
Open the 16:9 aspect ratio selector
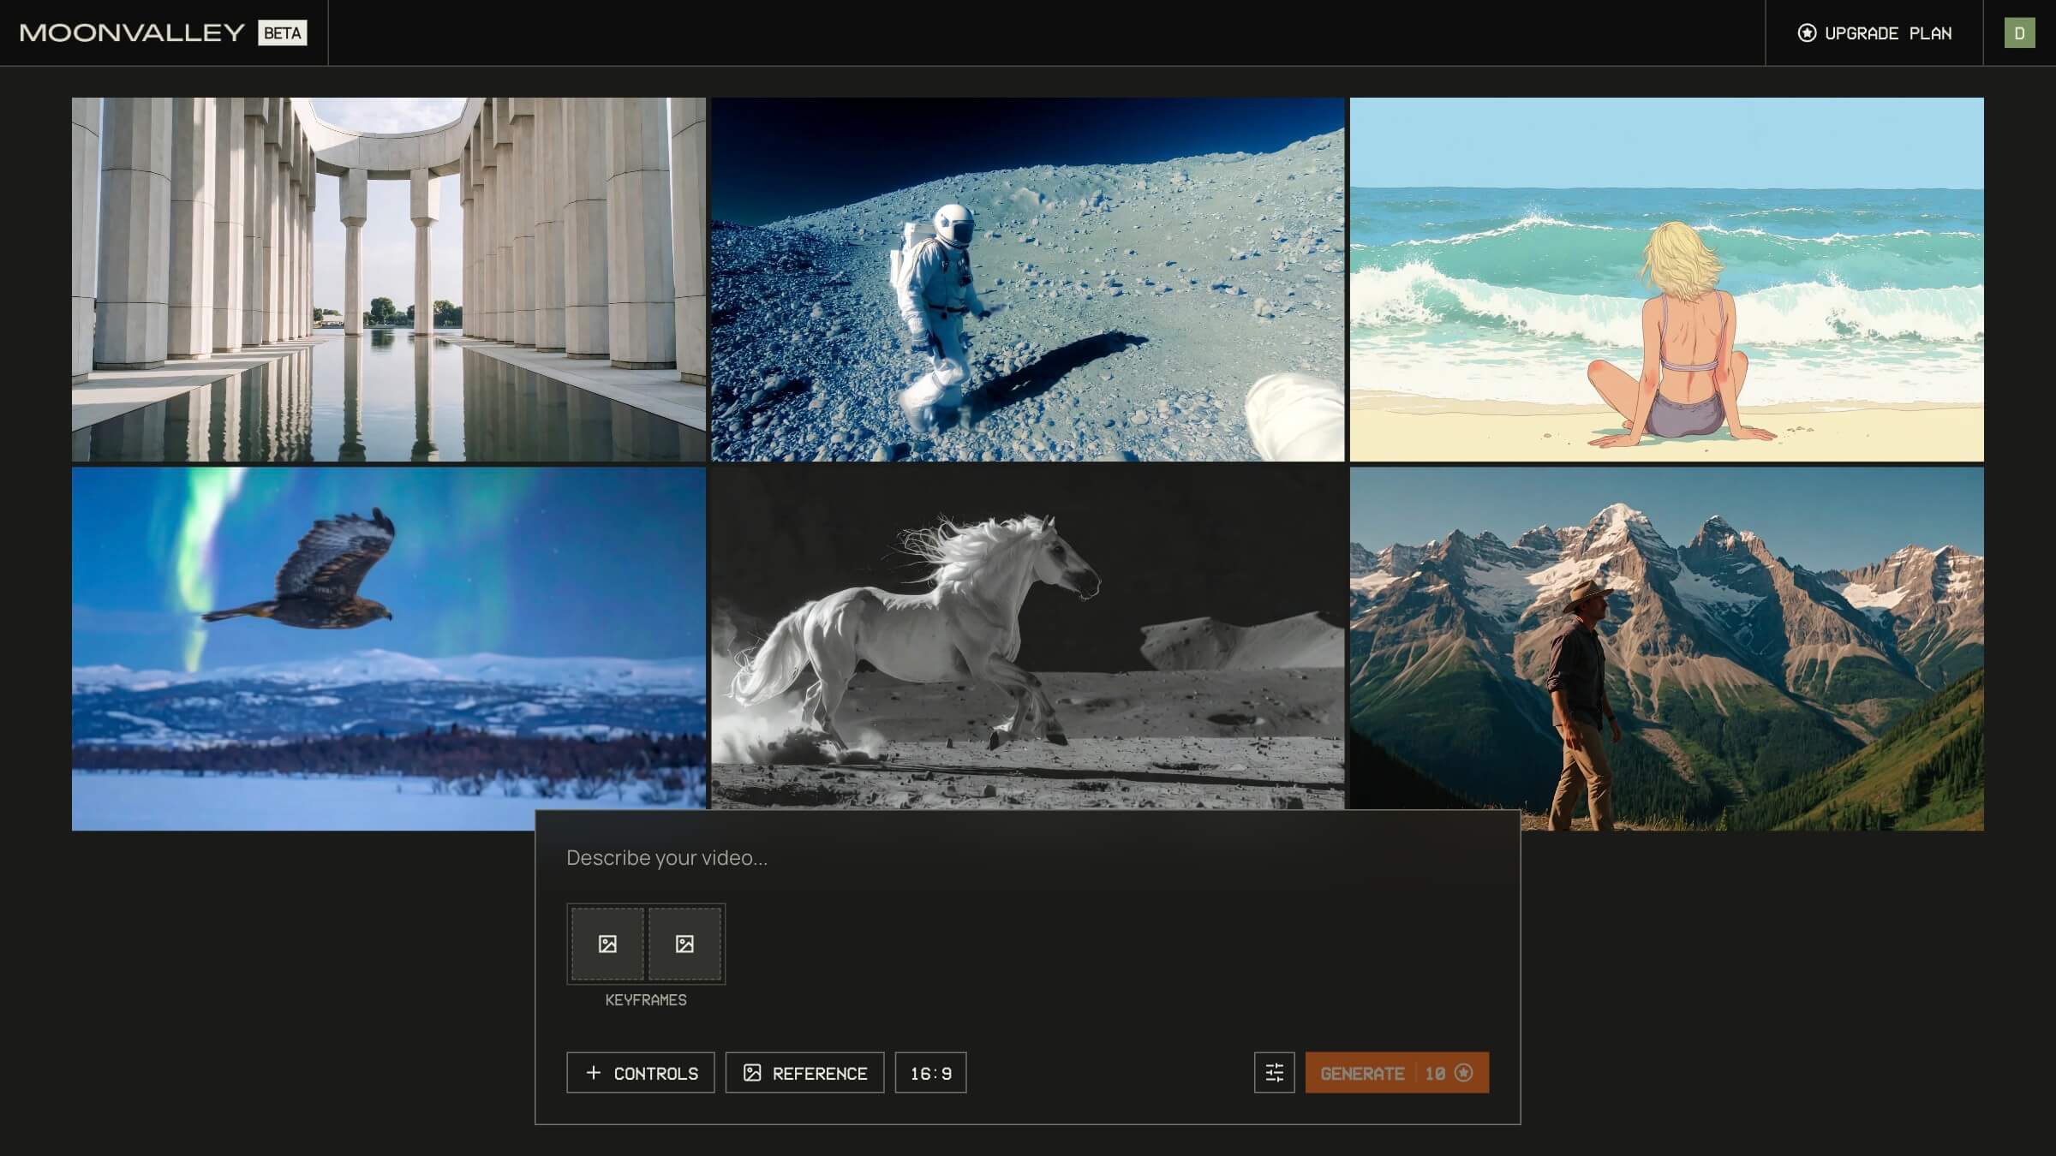click(930, 1072)
